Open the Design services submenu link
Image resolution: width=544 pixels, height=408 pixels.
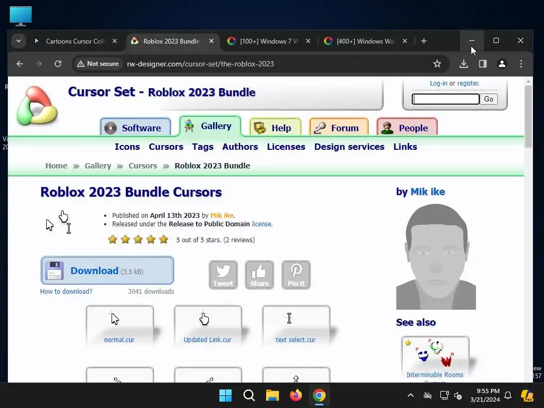coord(349,147)
